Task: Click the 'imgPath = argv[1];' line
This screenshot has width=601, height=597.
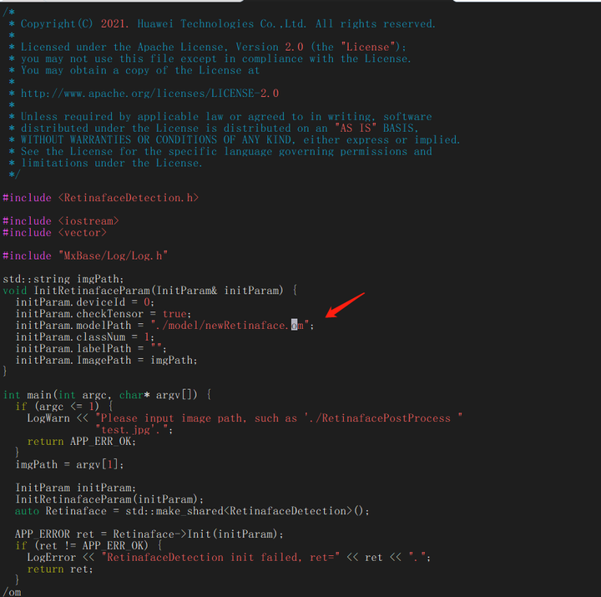Action: click(x=69, y=465)
